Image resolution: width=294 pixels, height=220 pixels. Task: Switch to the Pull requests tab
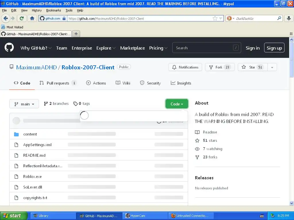58,83
